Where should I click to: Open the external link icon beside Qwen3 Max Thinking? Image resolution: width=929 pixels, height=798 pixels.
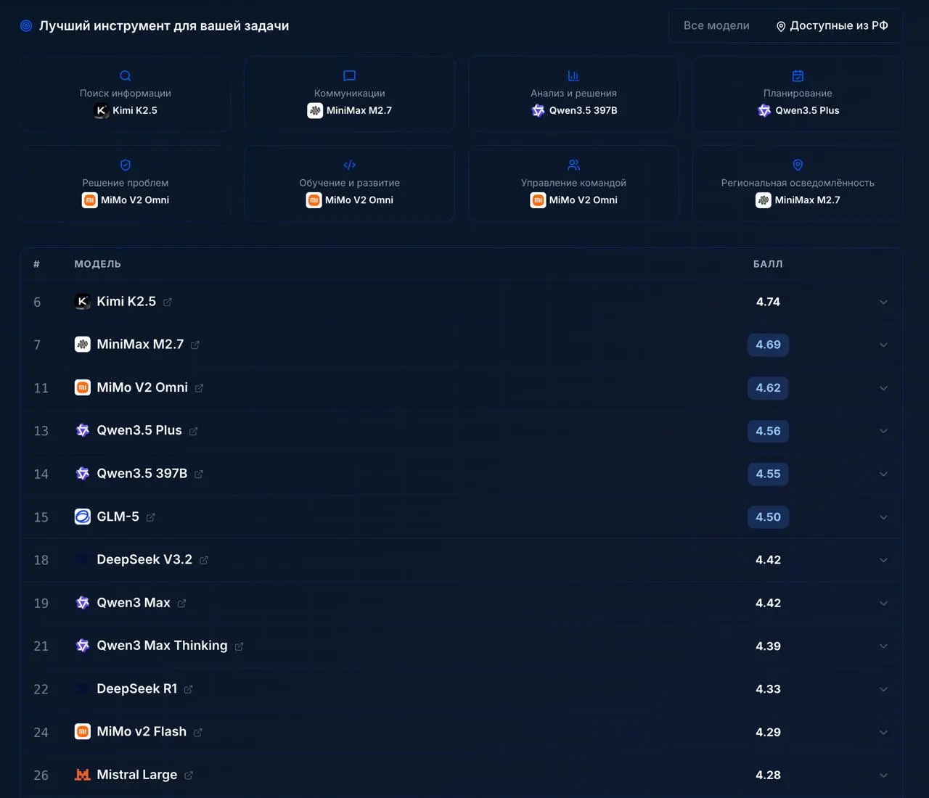tap(240, 646)
